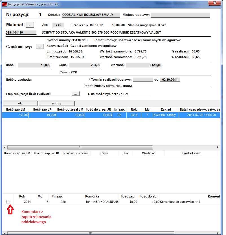Click the Podst. zmiany term. real. dost. field
226x235 pixels.
(172, 86)
